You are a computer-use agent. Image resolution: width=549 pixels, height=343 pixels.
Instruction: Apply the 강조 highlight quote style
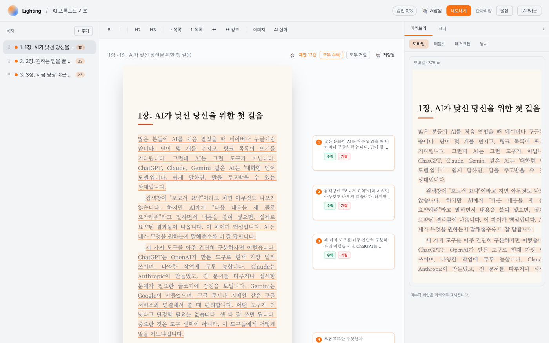click(233, 30)
